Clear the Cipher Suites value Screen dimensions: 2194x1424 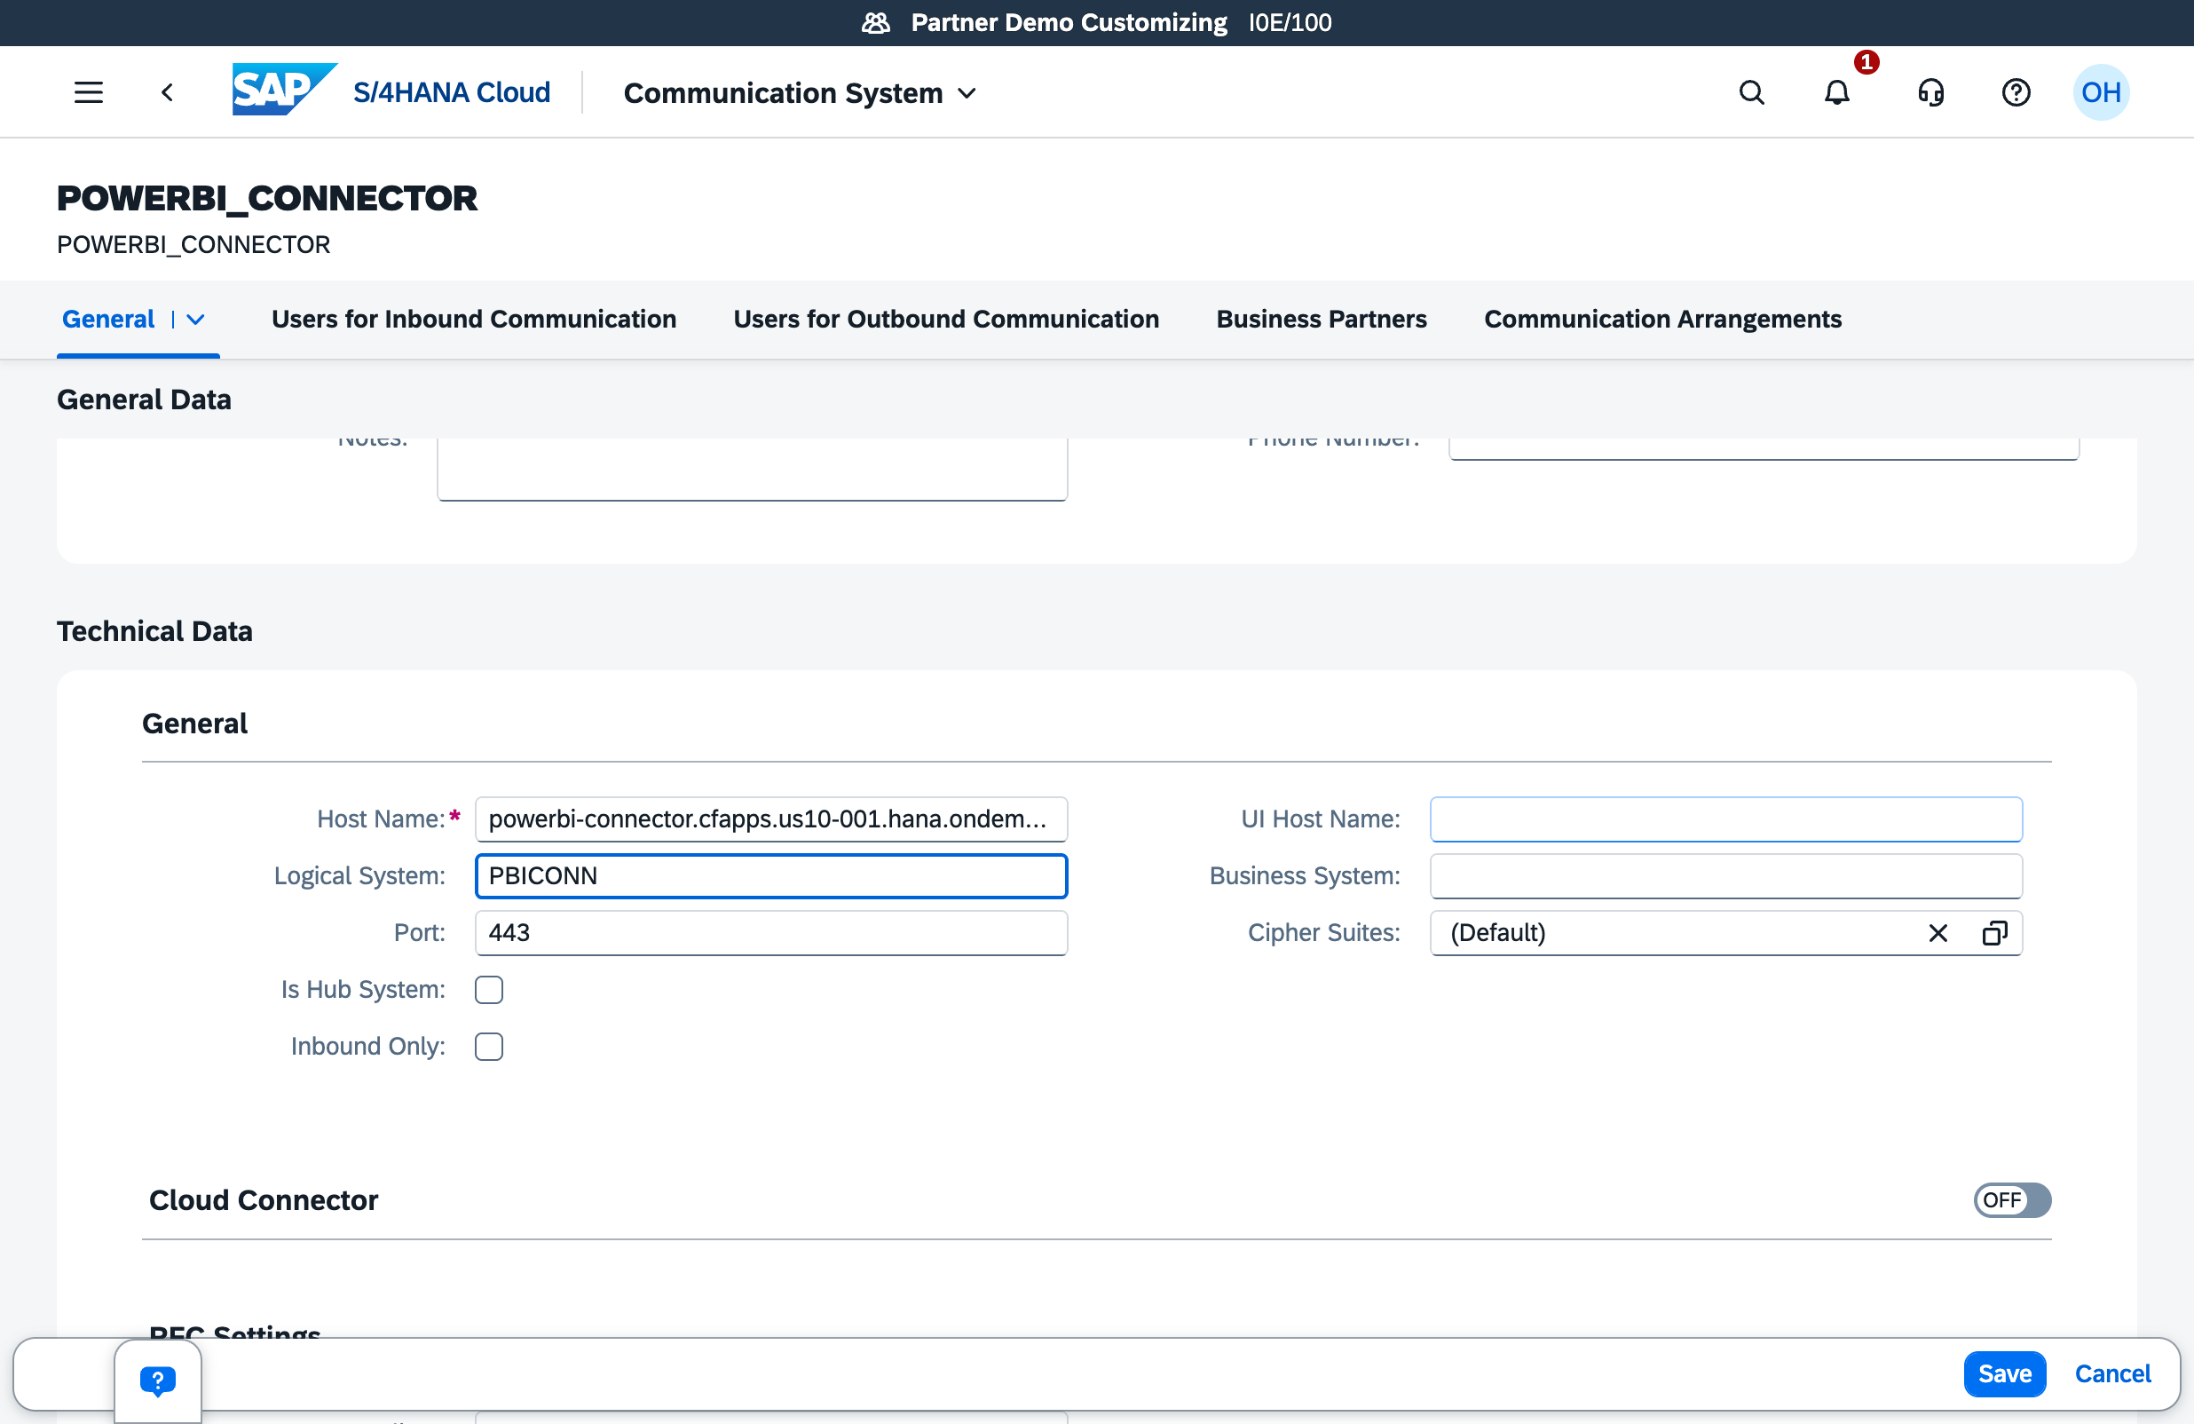point(1938,932)
